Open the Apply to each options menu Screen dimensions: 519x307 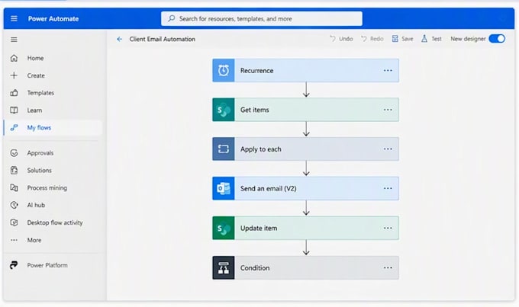[x=388, y=149]
